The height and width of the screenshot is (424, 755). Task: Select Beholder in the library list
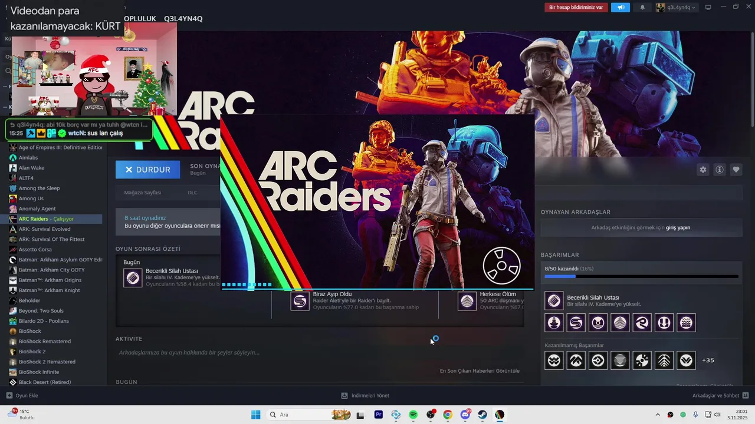tap(55, 300)
